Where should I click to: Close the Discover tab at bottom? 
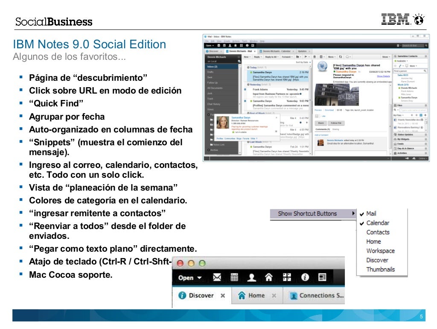tap(223, 296)
